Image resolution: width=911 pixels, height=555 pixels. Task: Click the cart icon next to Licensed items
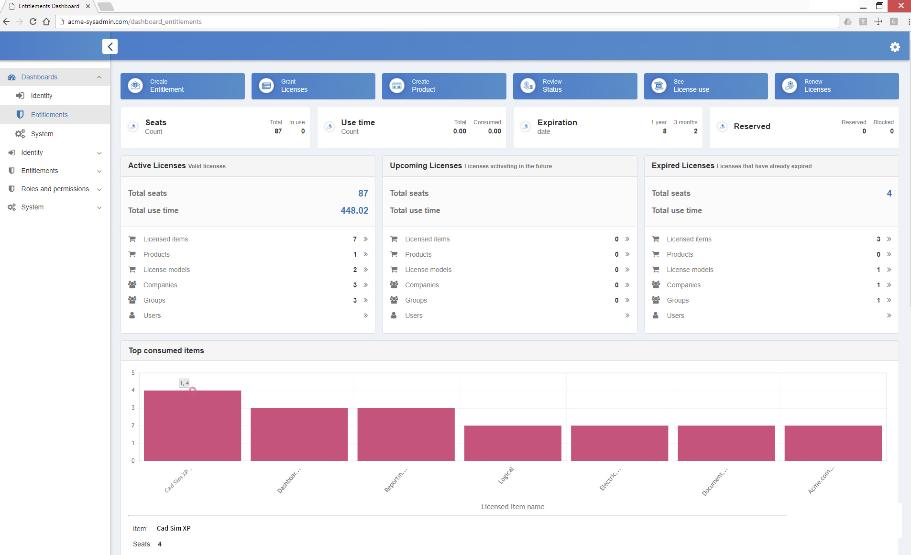point(132,239)
